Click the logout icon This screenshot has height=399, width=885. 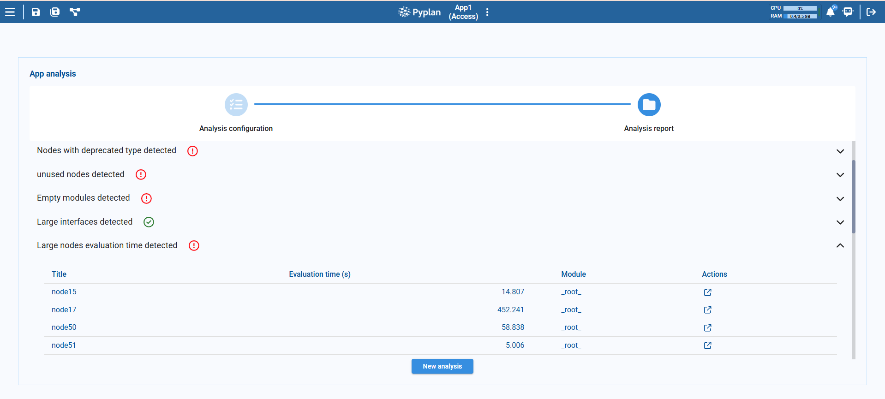click(x=871, y=12)
